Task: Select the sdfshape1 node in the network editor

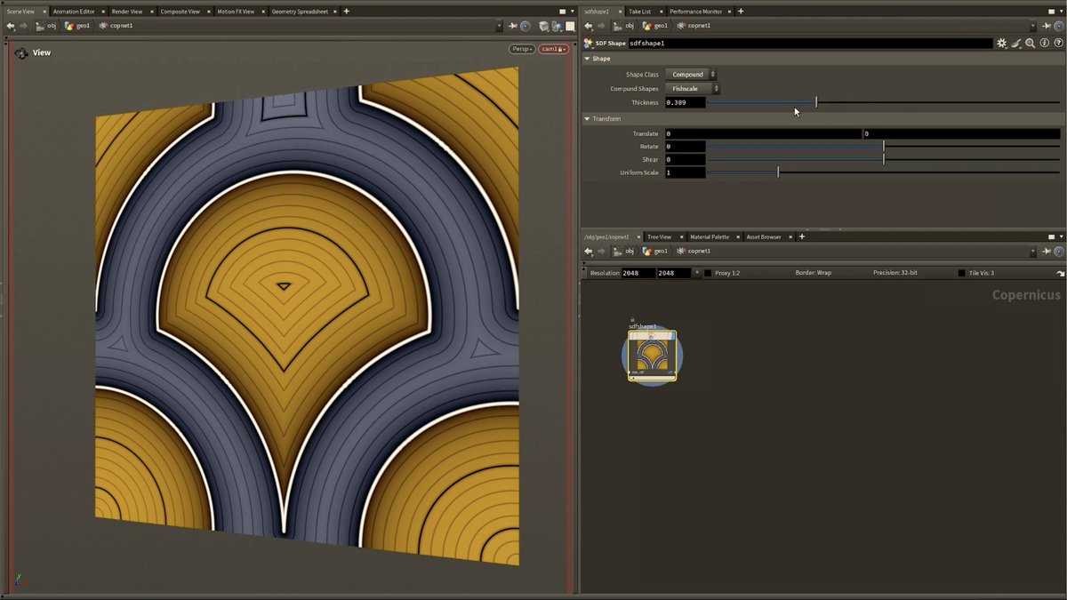Action: [x=652, y=354]
